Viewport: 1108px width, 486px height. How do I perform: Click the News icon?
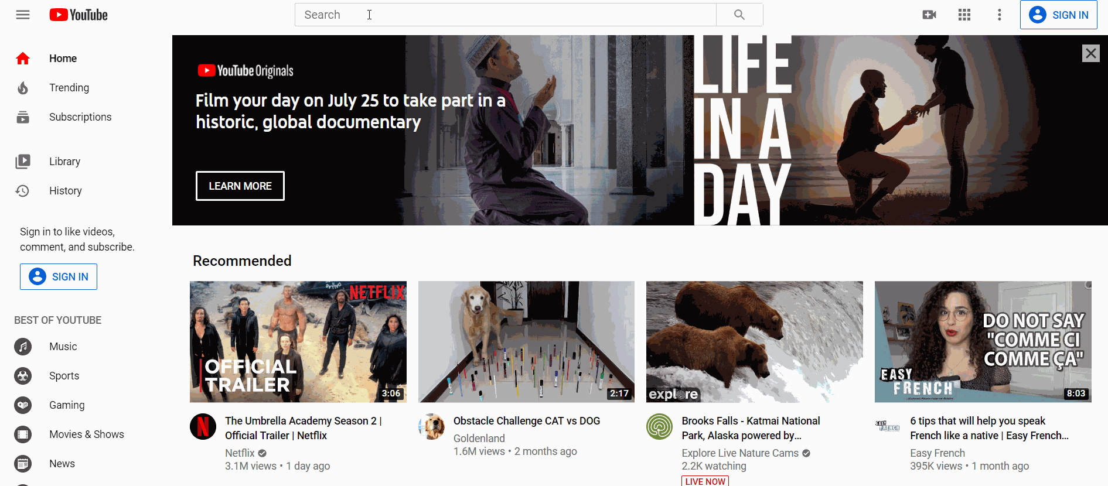pyautogui.click(x=23, y=464)
